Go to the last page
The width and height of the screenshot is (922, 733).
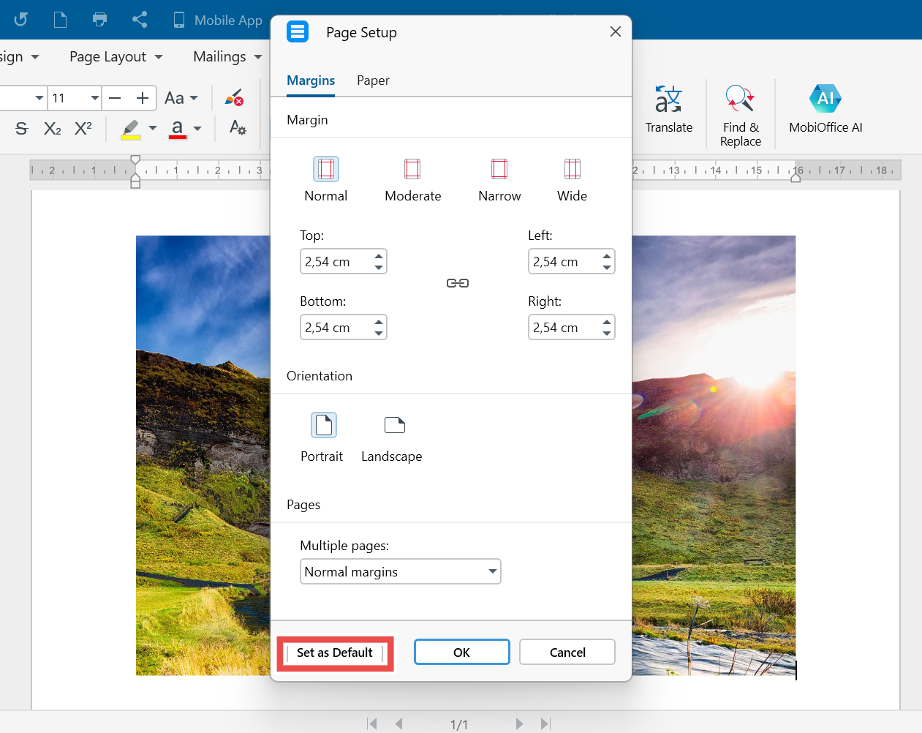pyautogui.click(x=545, y=723)
